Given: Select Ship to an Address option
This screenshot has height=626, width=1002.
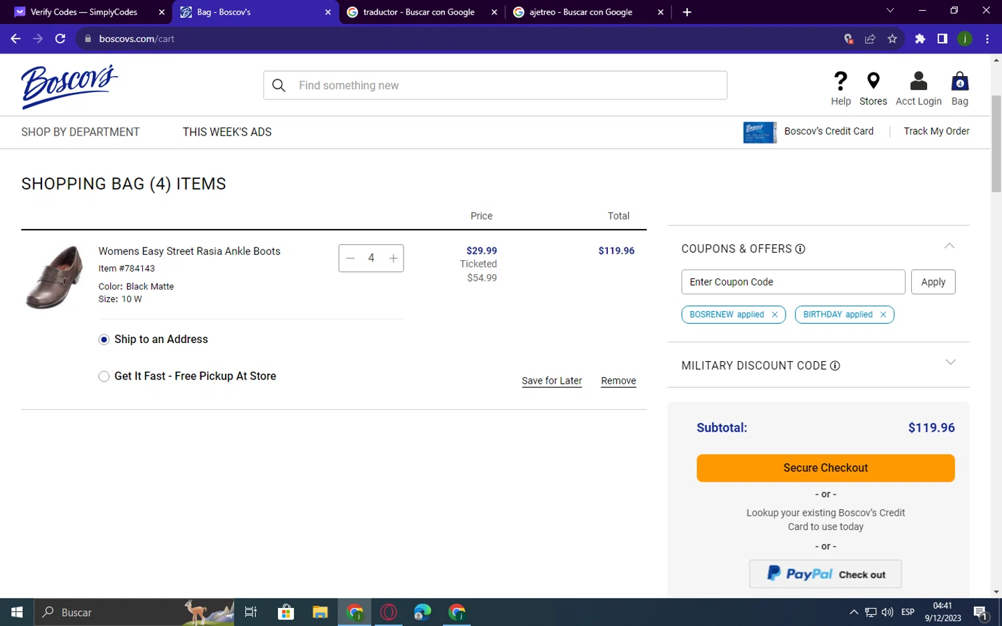Looking at the screenshot, I should tap(104, 340).
